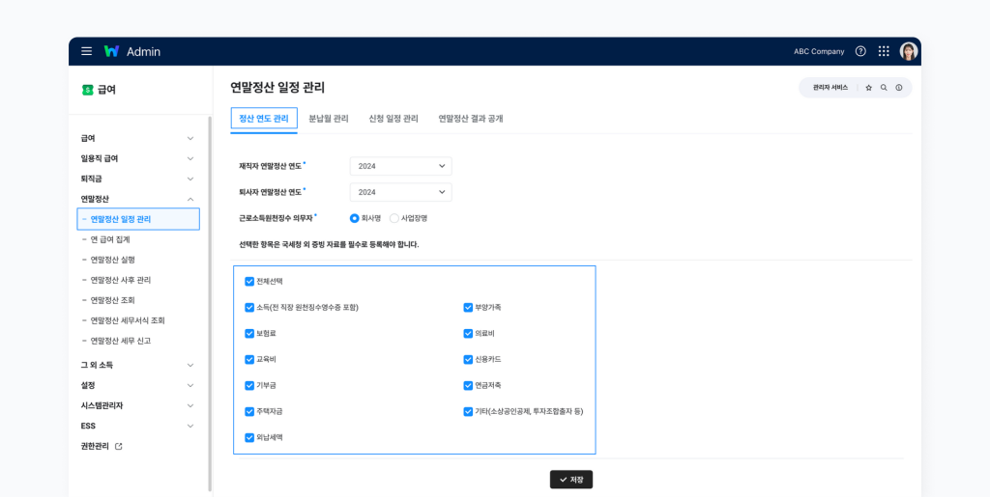Click the search magnifier icon
This screenshot has height=497, width=990.
884,88
